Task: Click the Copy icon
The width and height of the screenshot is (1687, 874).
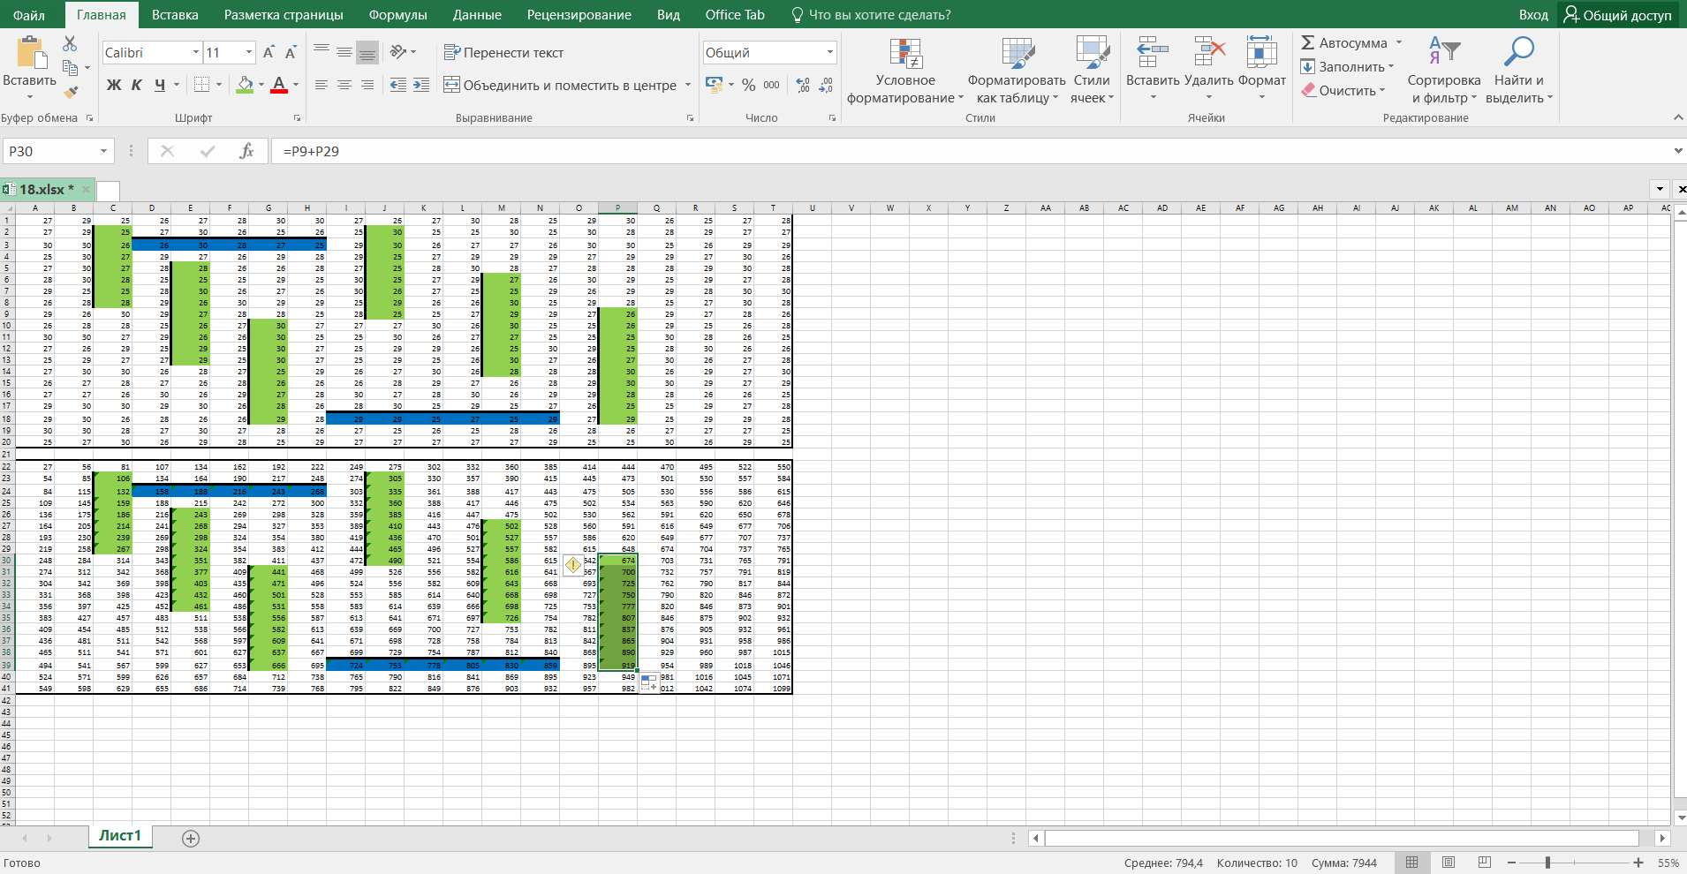Action: 71,67
